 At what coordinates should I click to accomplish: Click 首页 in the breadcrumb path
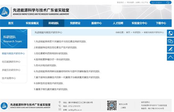(128, 32)
